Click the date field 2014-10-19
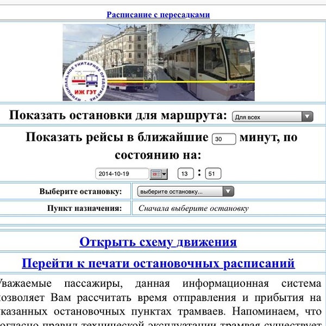This screenshot has width=326, height=326. (x=122, y=174)
